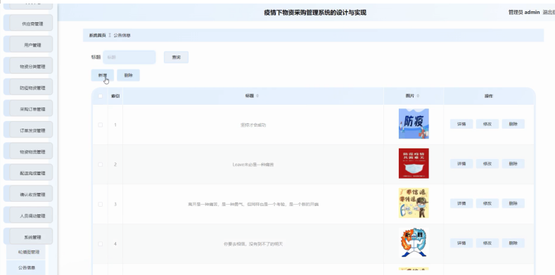The height and width of the screenshot is (275, 555).
Task: Click the 删除 button beside 新增
Action: coord(129,75)
